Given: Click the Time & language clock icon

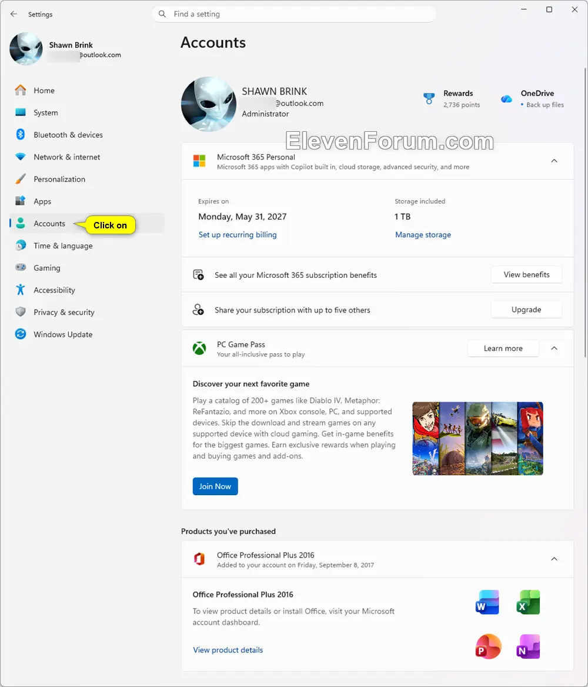Looking at the screenshot, I should tap(21, 245).
